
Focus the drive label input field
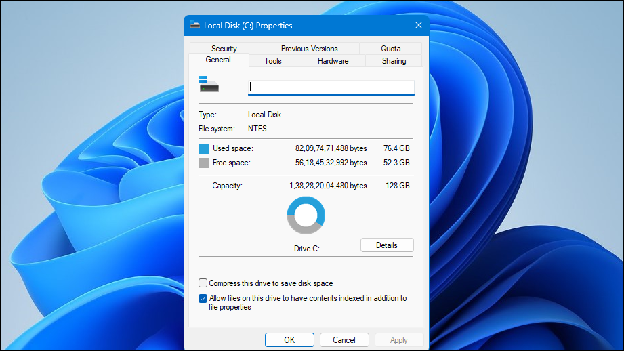(331, 87)
